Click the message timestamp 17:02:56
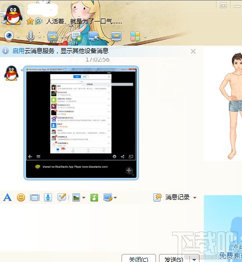The height and width of the screenshot is (262, 242). [x=97, y=60]
